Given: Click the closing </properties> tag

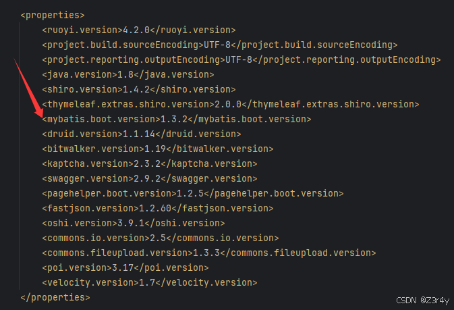Looking at the screenshot, I should pyautogui.click(x=55, y=298).
